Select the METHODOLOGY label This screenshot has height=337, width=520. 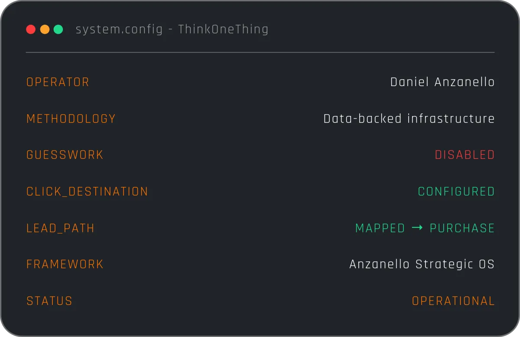point(71,119)
